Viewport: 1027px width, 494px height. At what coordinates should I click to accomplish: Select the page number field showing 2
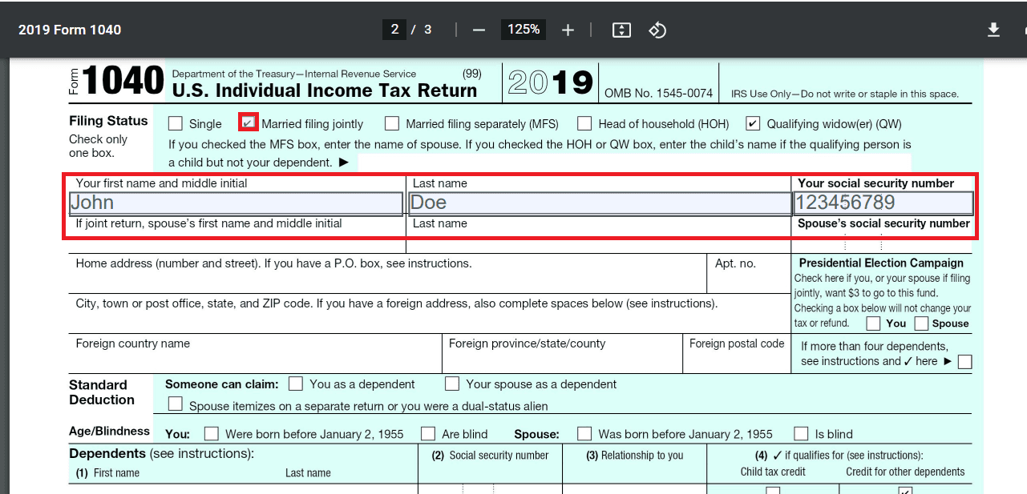click(394, 30)
